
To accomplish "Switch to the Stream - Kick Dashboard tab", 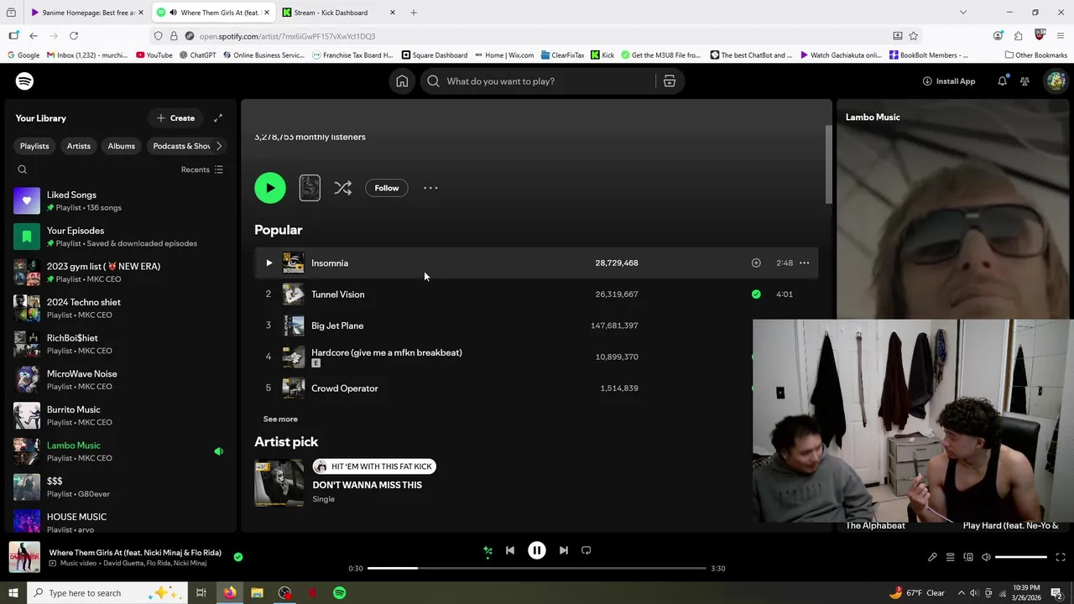I will coord(339,13).
